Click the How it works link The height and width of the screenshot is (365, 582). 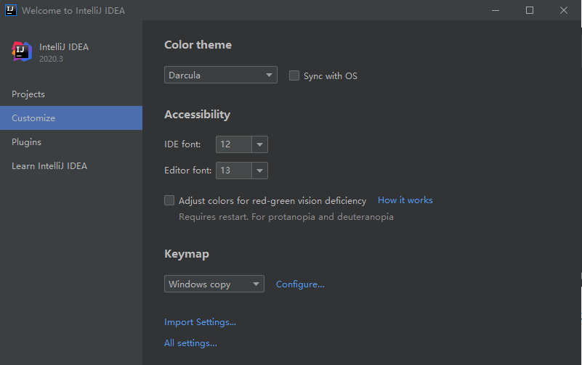(405, 200)
